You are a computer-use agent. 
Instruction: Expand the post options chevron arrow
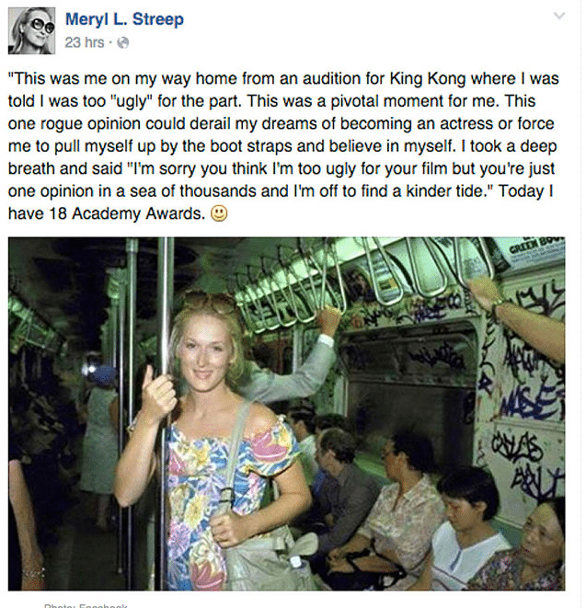[558, 16]
